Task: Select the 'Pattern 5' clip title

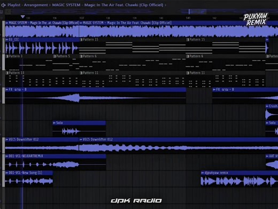Action: [63, 56]
